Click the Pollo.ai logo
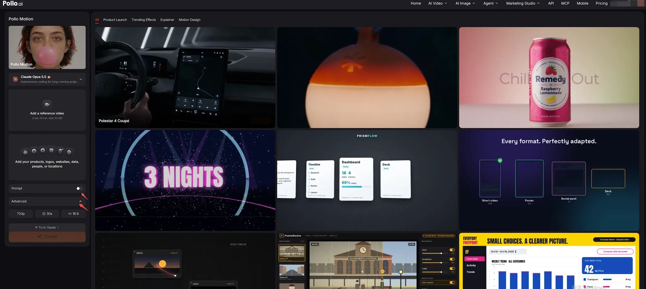Image resolution: width=646 pixels, height=289 pixels. click(x=13, y=3)
